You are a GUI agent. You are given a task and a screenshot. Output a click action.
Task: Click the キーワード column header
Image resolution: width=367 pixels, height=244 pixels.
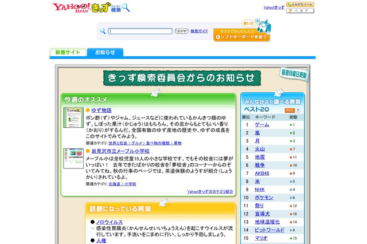pyautogui.click(x=265, y=117)
